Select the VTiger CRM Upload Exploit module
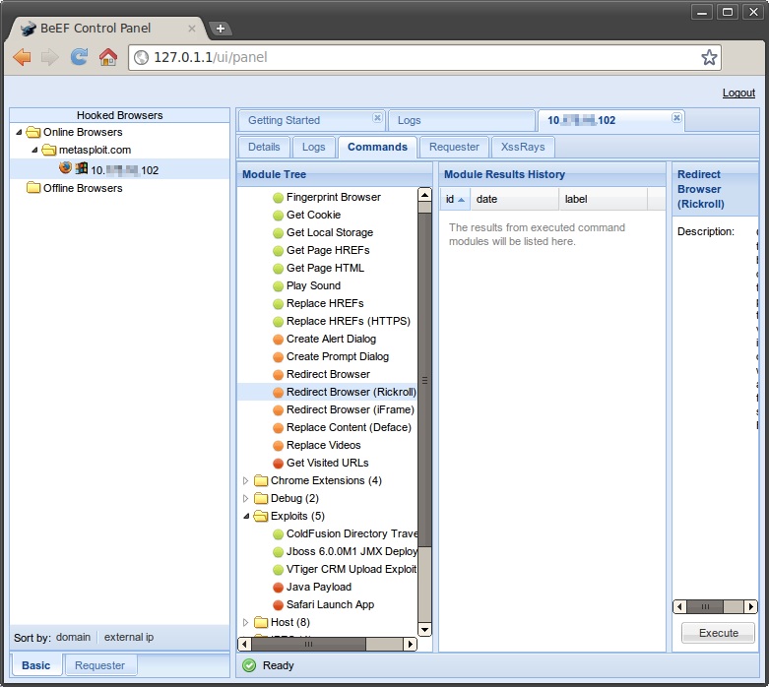This screenshot has width=769, height=687. tap(352, 569)
